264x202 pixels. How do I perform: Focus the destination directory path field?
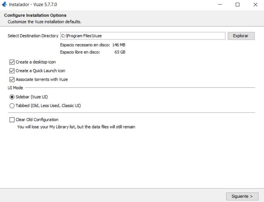tap(143, 36)
